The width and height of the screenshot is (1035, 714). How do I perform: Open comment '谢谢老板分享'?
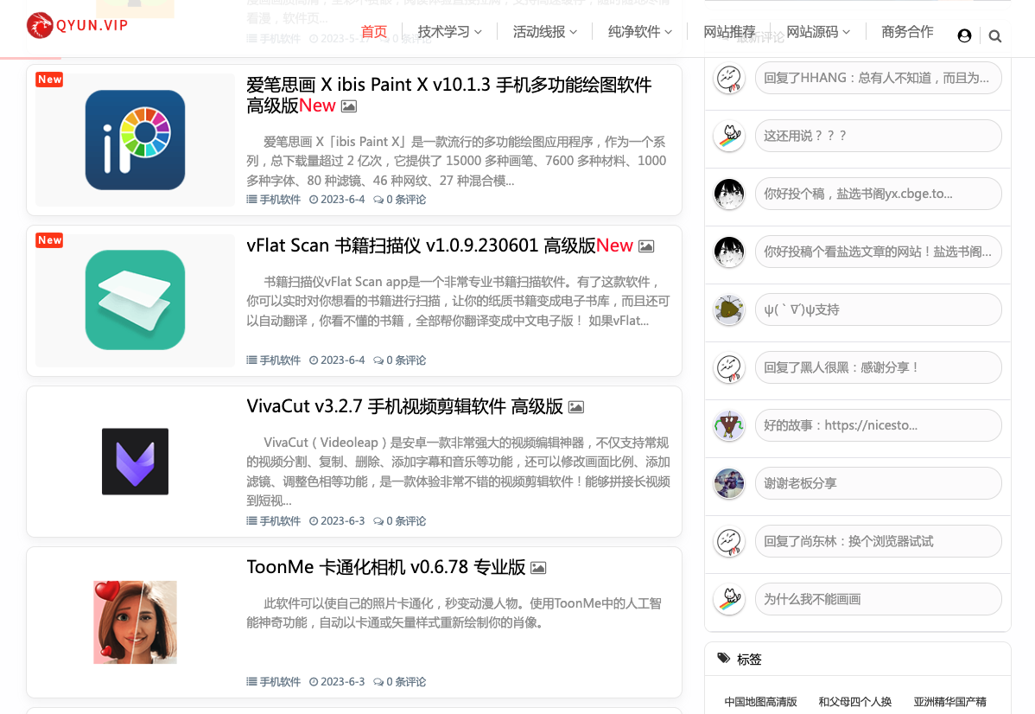coord(879,483)
